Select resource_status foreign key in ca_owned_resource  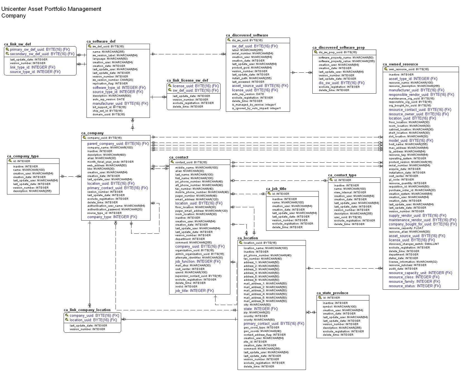415,286
